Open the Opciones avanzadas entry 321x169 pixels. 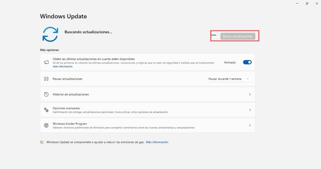point(66,108)
